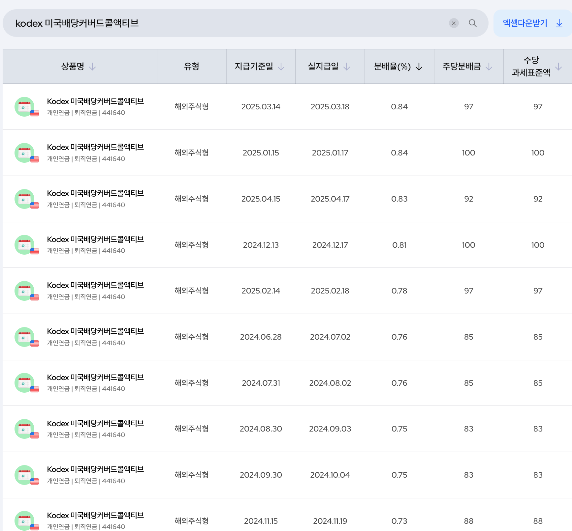
Task: Click the date 2025.02.14 cell
Action: pos(261,291)
